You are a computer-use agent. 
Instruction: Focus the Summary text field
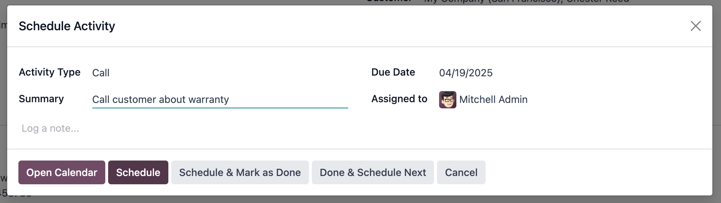[x=219, y=100]
